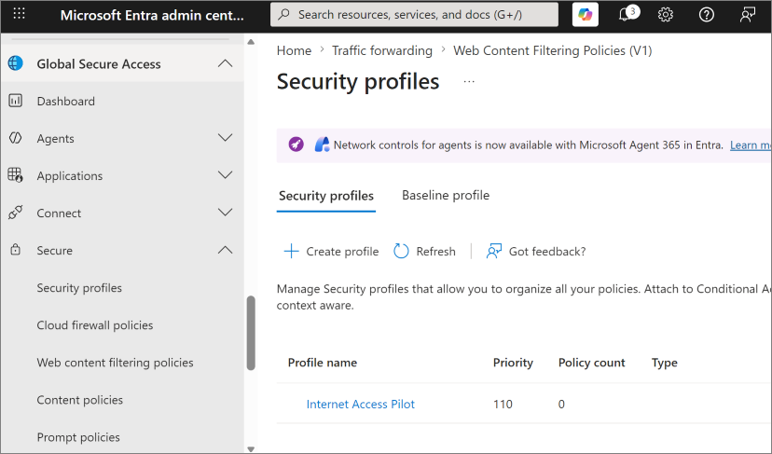The width and height of the screenshot is (772, 454).
Task: Follow the Learn more link in the banner
Action: [x=751, y=145]
